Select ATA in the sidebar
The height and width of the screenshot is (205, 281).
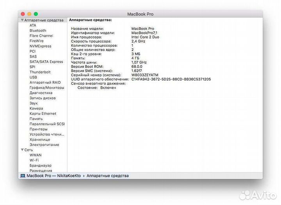pos(33,25)
